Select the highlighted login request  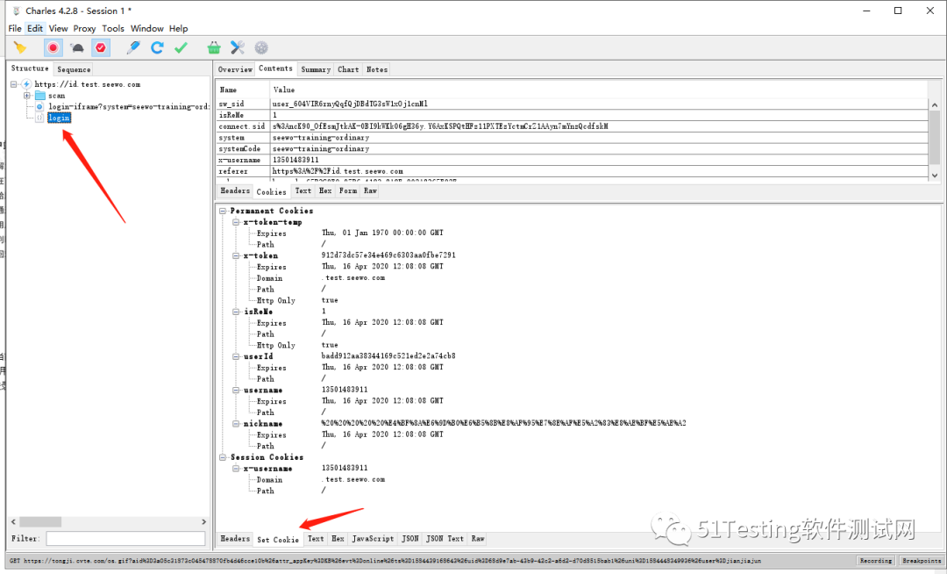point(60,118)
